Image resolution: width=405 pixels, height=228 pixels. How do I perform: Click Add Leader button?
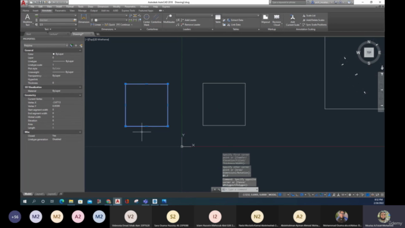click(189, 20)
